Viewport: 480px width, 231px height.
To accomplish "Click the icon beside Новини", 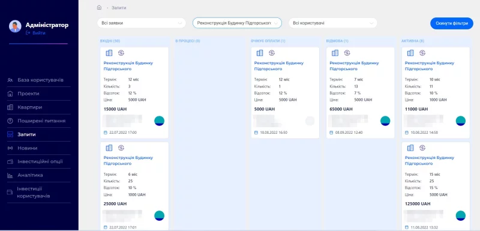I will click(10, 148).
